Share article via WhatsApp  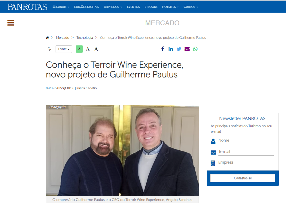(195, 49)
